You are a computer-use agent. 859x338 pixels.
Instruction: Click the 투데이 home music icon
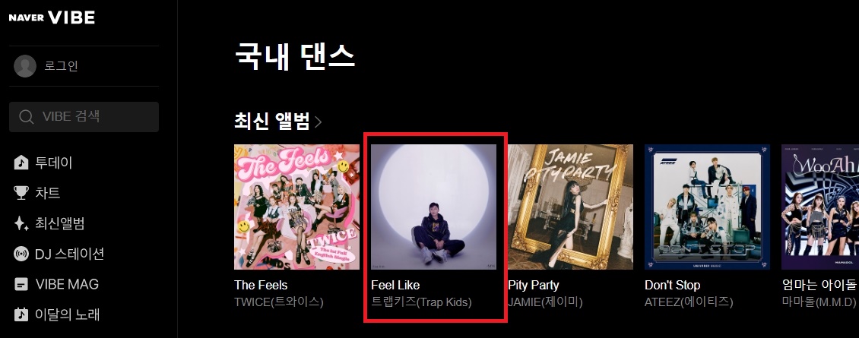point(21,163)
